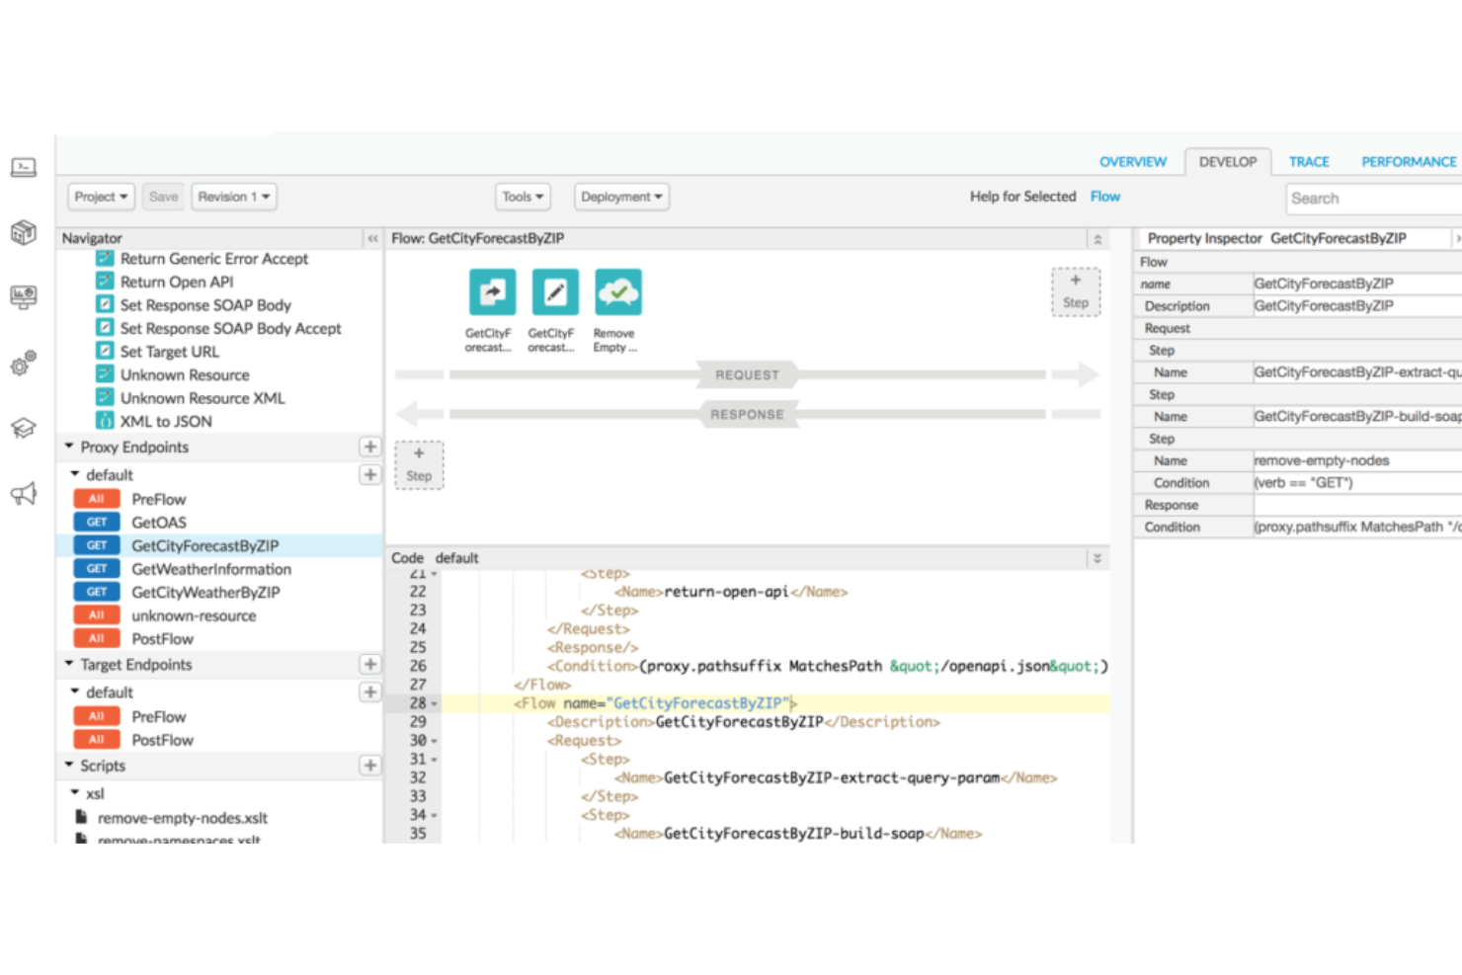Screen dimensions: 1462x975
Task: Open the console icon in left sidebar
Action: tap(24, 168)
